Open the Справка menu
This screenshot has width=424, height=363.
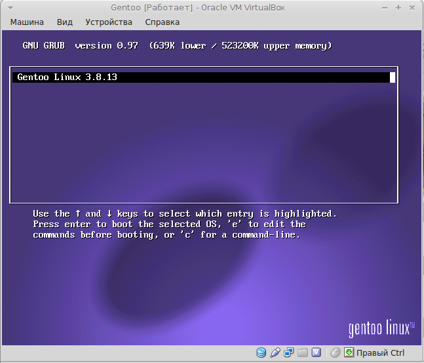coord(163,22)
